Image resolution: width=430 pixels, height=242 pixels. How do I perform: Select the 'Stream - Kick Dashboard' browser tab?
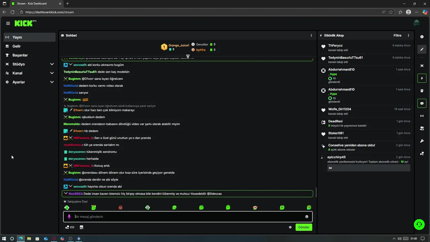[36, 4]
